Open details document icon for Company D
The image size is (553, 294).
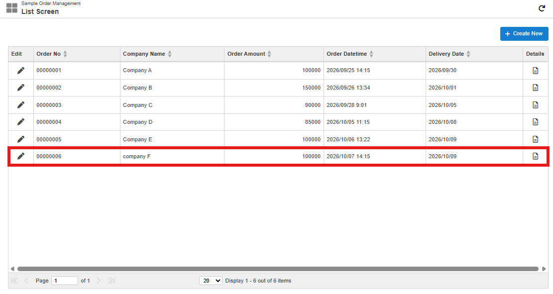click(536, 122)
